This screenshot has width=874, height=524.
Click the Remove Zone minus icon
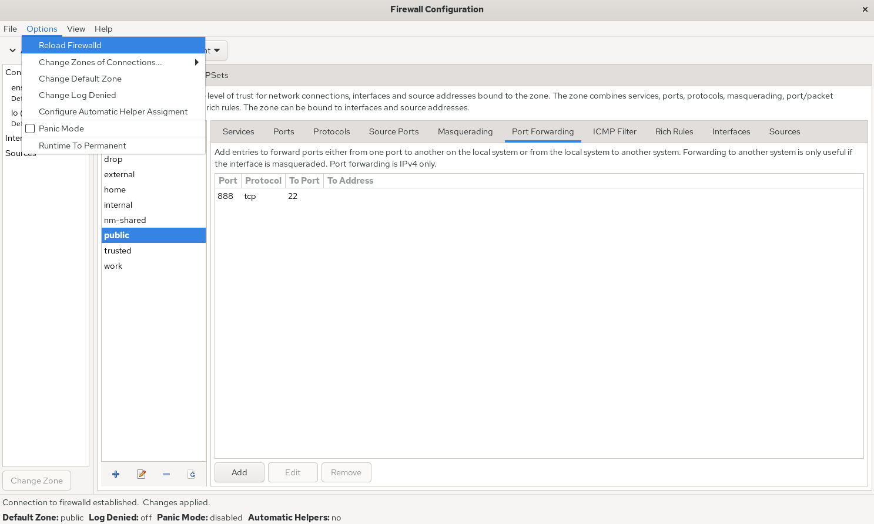(166, 474)
